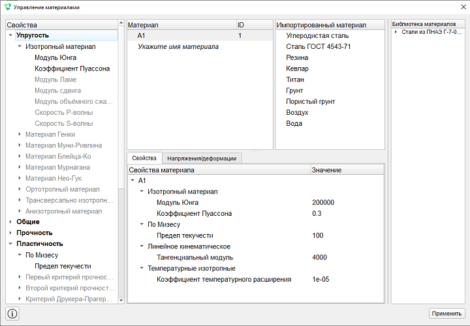
Task: Collapse the По Мизесу node in properties tree
Action: 20,255
